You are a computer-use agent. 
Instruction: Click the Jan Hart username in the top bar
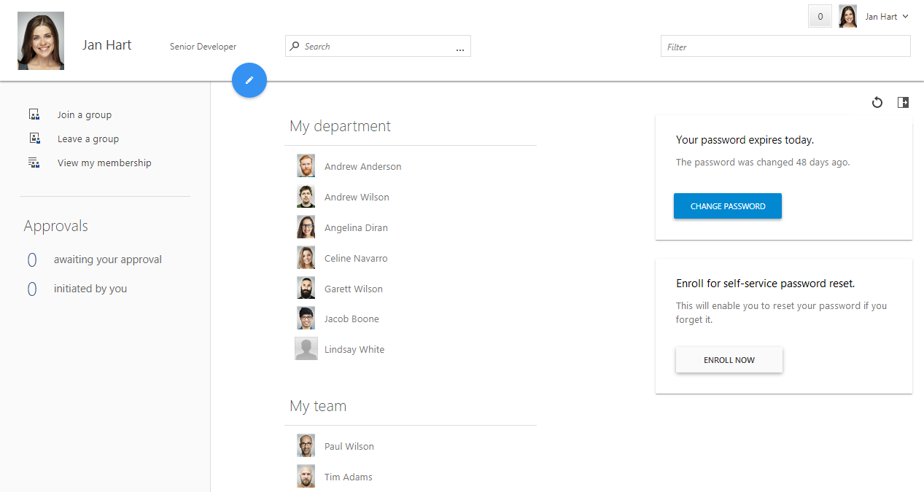pos(881,16)
